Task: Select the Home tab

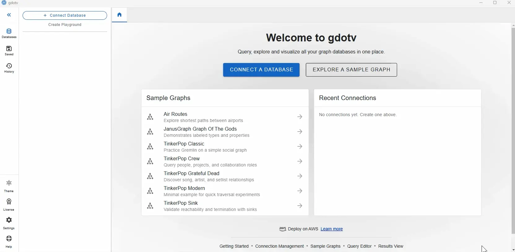Action: click(x=120, y=15)
